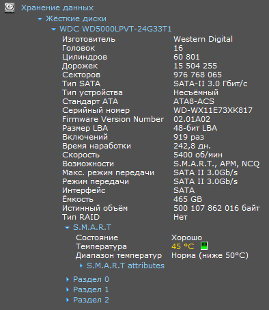
Task: Open the Хранение данных heading
Action: 57,8
